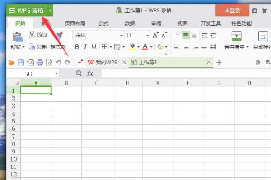Undo the last action
The width and height of the screenshot is (271, 180).
pyautogui.click(x=58, y=63)
